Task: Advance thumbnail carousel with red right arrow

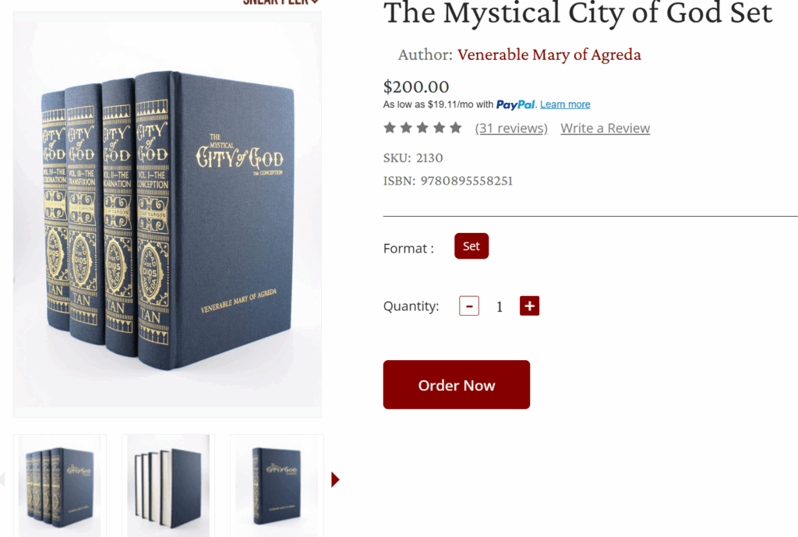Action: (x=335, y=479)
